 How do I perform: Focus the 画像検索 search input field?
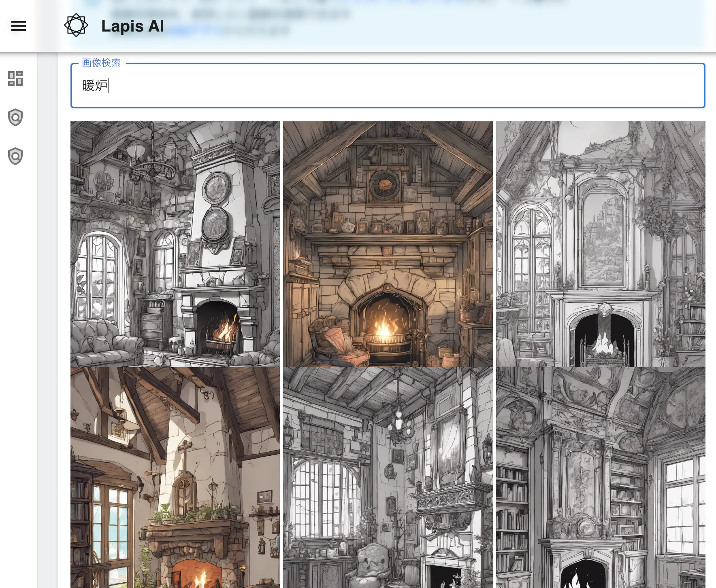point(388,86)
